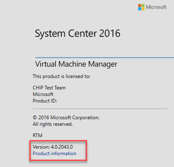Click the System Center 2016 title

click(78, 33)
